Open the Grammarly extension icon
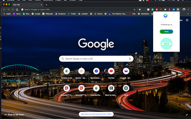Screen dimensions: 191x119 pos(153,10)
